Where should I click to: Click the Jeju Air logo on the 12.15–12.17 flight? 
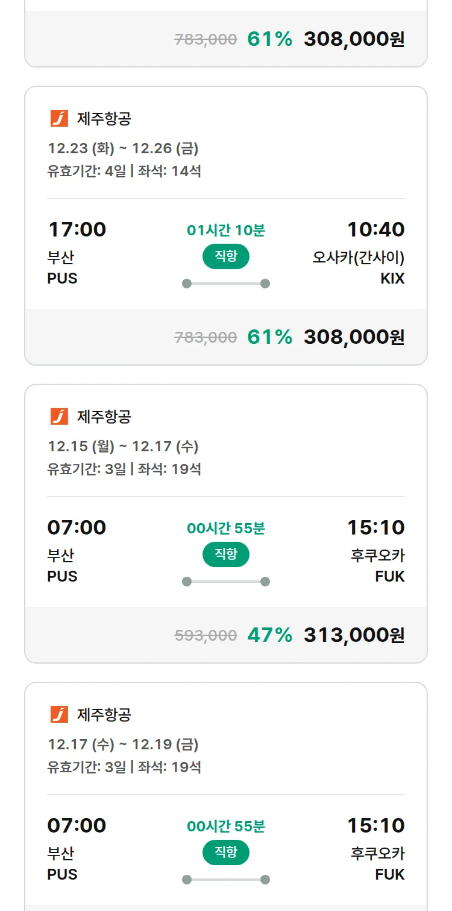tap(59, 416)
